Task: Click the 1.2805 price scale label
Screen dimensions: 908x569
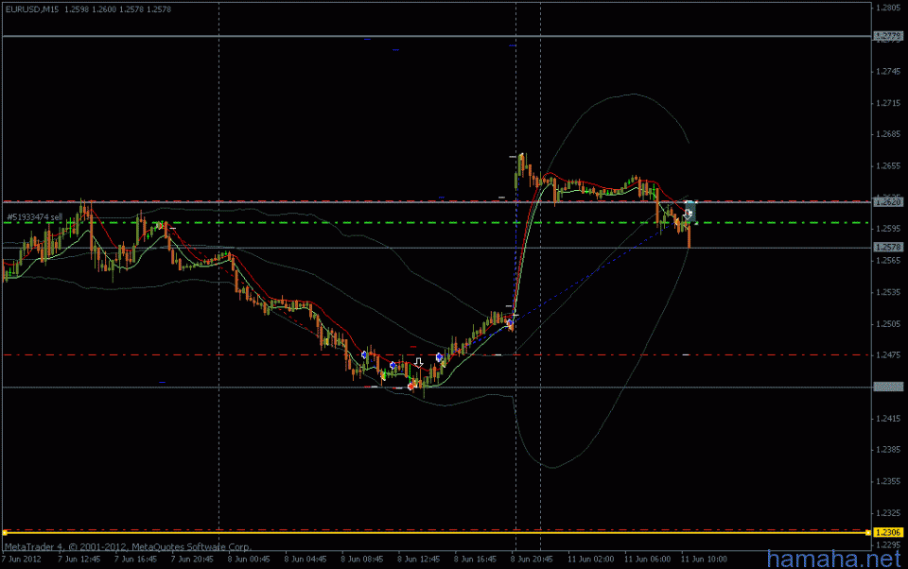Action: [x=888, y=8]
